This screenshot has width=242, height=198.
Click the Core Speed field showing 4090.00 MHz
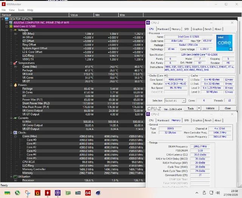click(x=175, y=80)
